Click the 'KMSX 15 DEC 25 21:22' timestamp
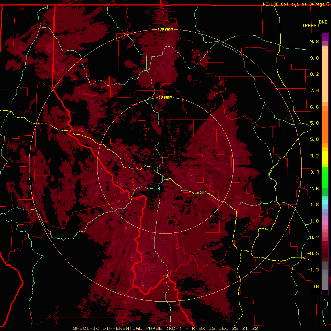Viewport: 331px width, 331px height. click(x=225, y=328)
